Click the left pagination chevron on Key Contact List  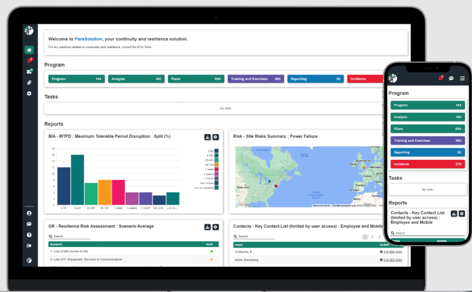pos(365,236)
